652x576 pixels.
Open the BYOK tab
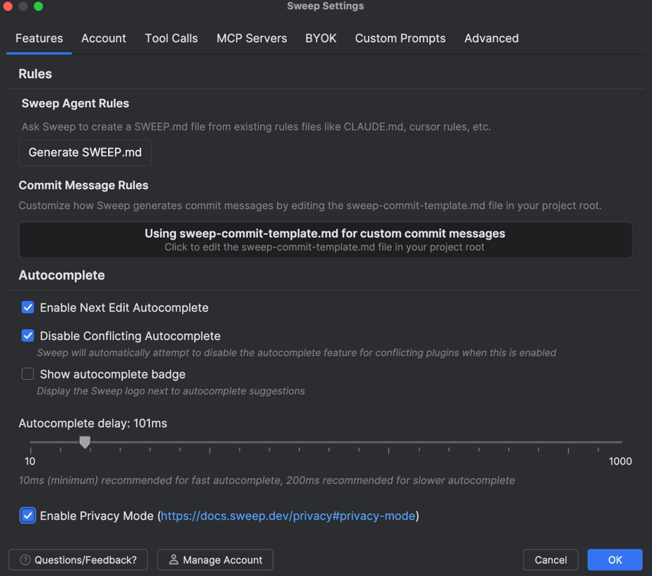pos(321,38)
